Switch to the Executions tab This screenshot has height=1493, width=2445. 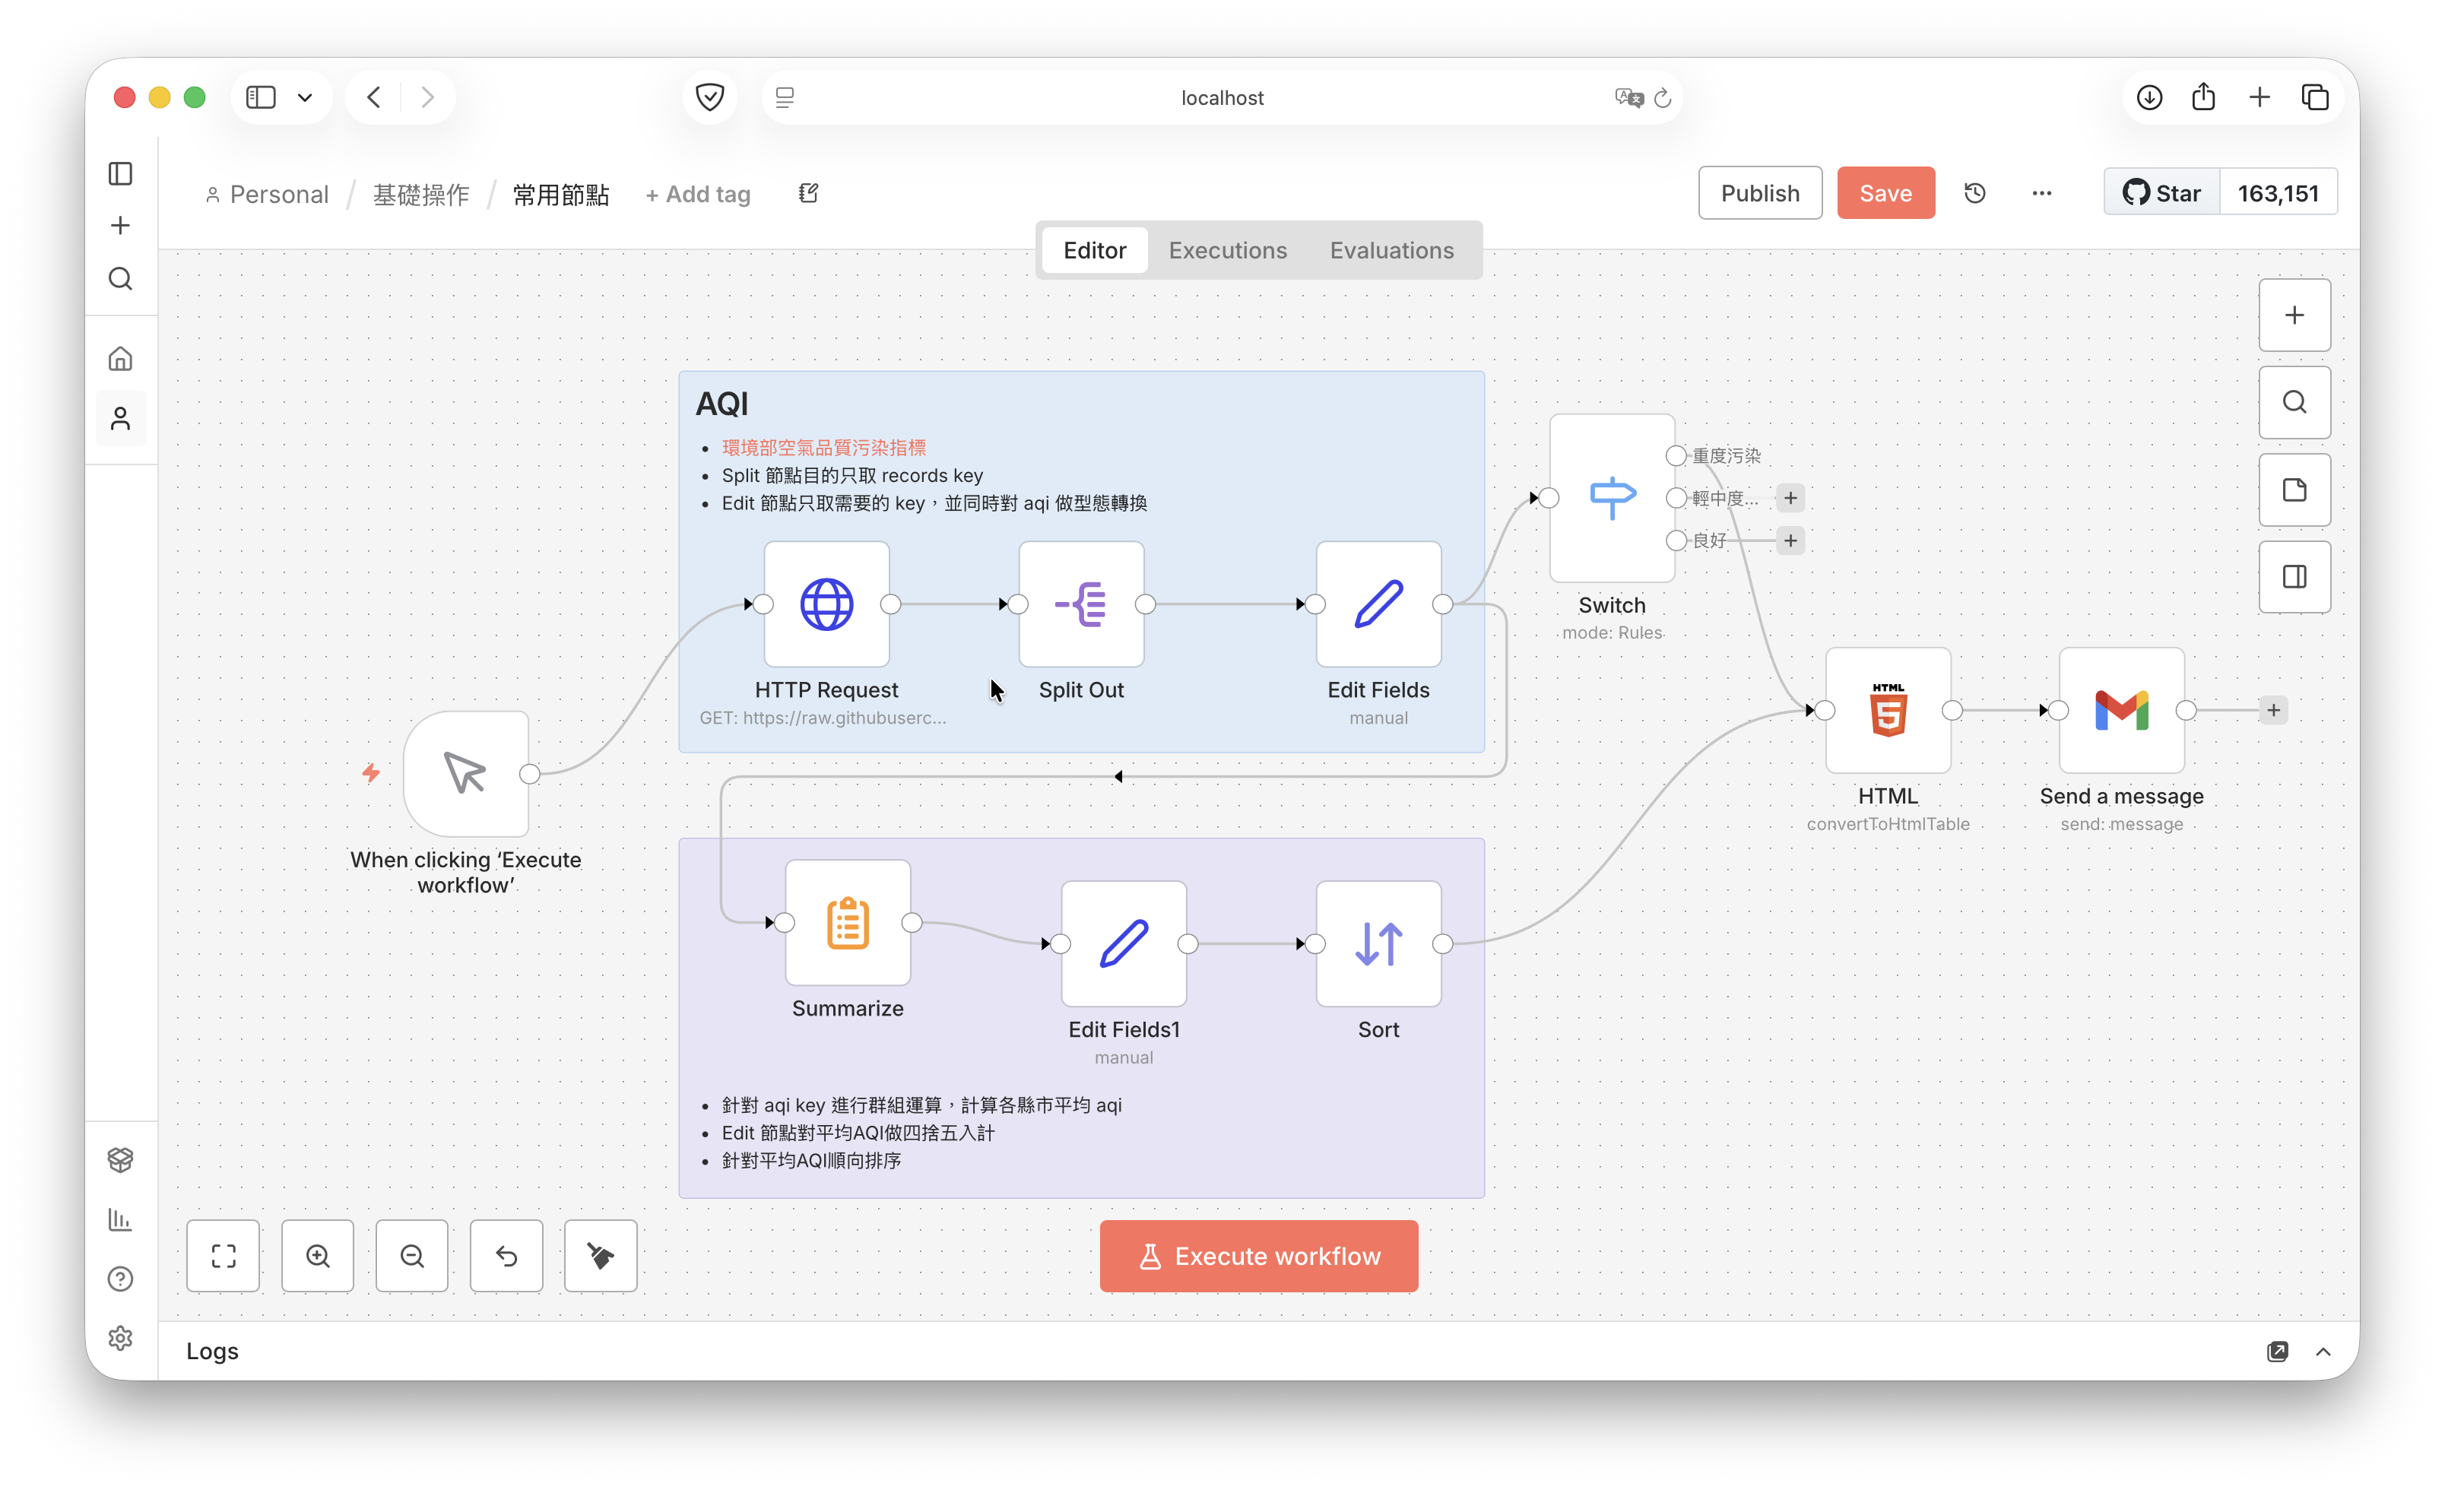tap(1226, 250)
